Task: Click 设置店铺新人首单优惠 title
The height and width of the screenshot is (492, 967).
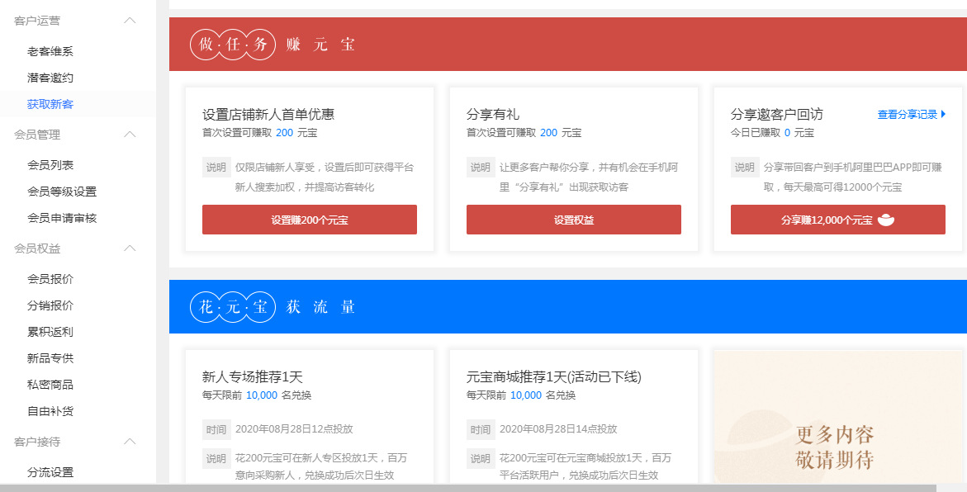Action: (268, 114)
